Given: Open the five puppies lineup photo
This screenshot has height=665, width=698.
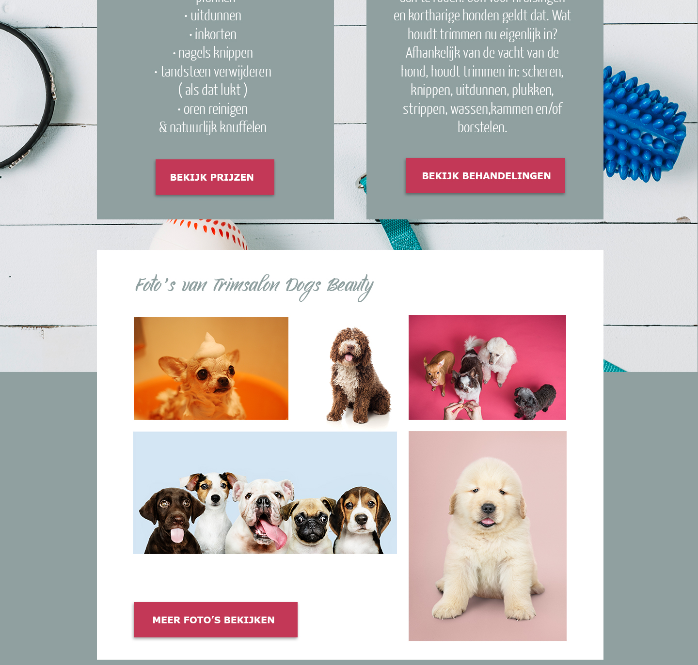Looking at the screenshot, I should click(265, 493).
